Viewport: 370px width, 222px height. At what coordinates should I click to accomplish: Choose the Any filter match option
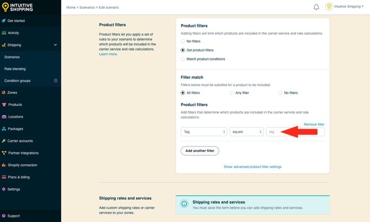pos(232,93)
